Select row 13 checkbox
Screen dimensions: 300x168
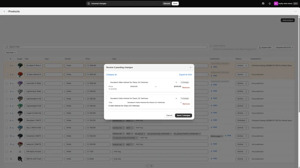pyautogui.click(x=7, y=159)
